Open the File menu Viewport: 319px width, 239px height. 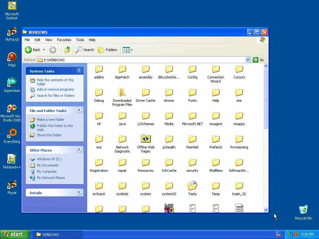27,40
